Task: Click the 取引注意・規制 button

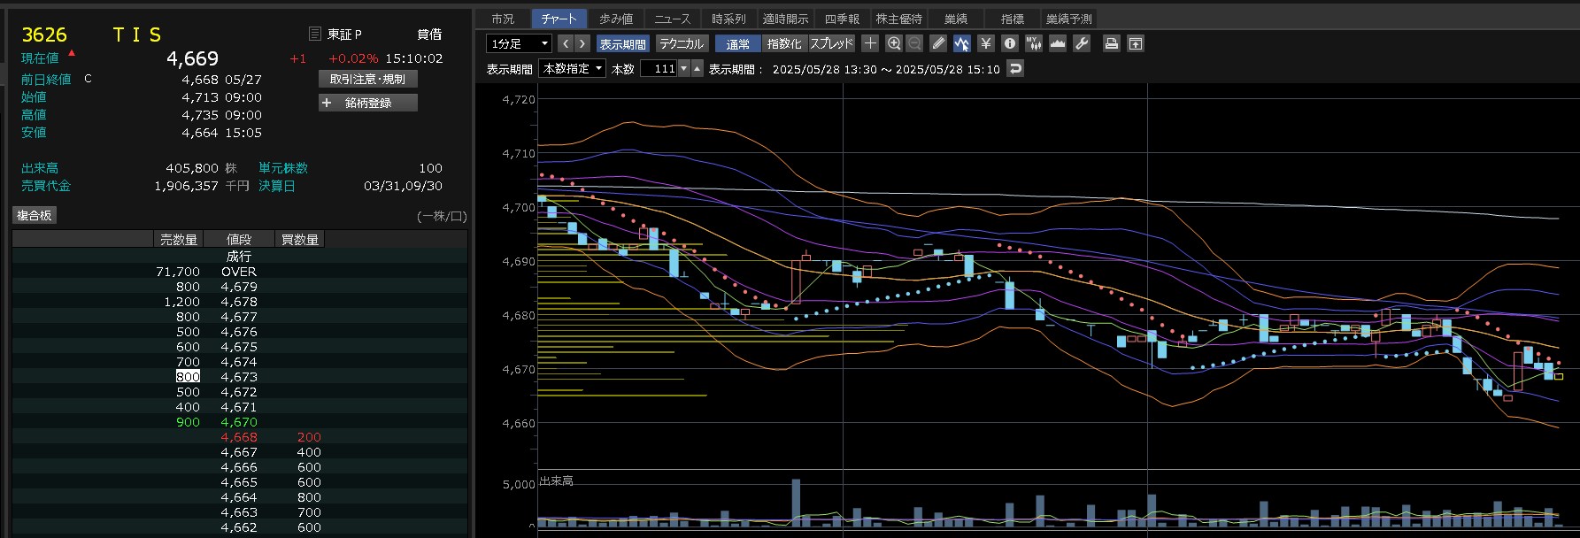Action: (x=367, y=79)
